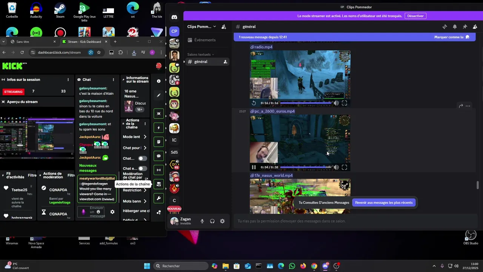This screenshot has height=272, width=483.
Task: Expand Restriction option
Action: point(145,190)
